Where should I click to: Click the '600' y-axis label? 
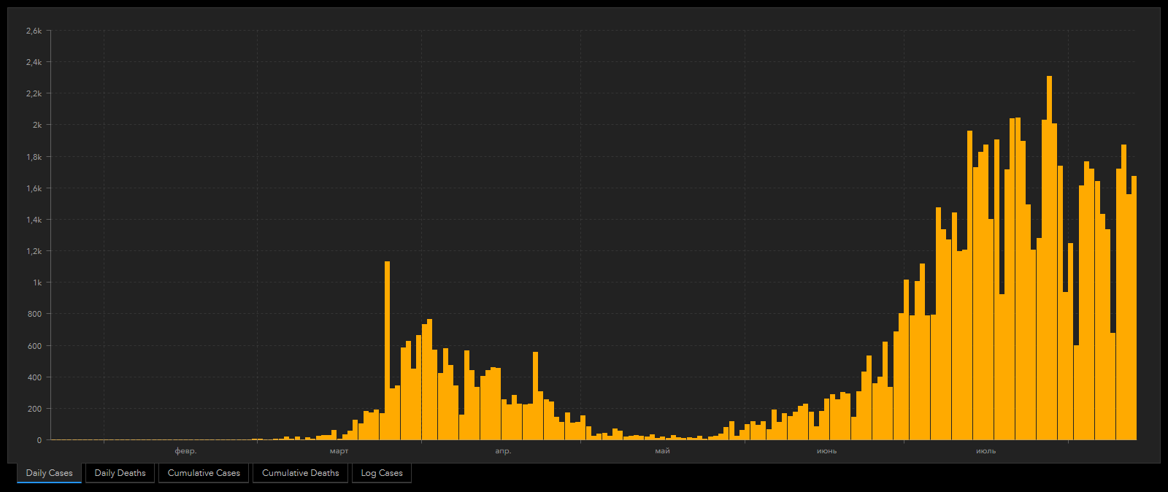pyautogui.click(x=35, y=346)
